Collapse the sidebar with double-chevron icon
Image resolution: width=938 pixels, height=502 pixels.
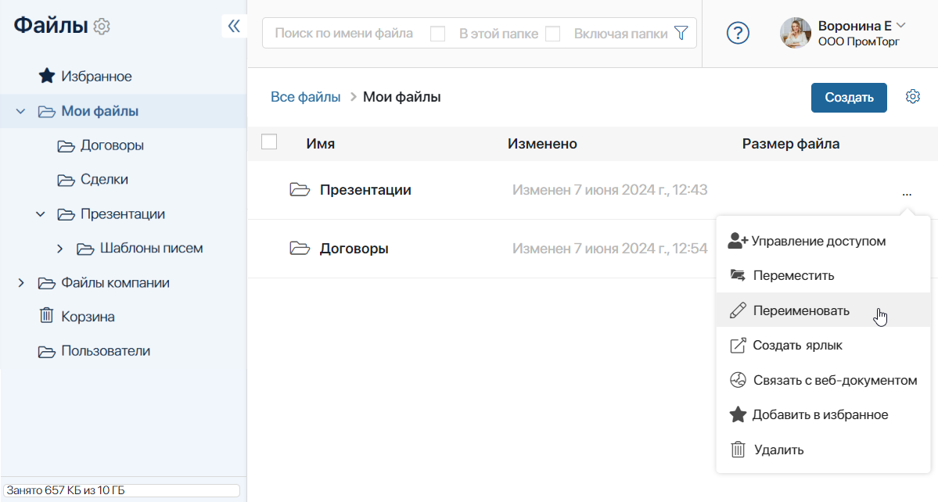coord(234,26)
